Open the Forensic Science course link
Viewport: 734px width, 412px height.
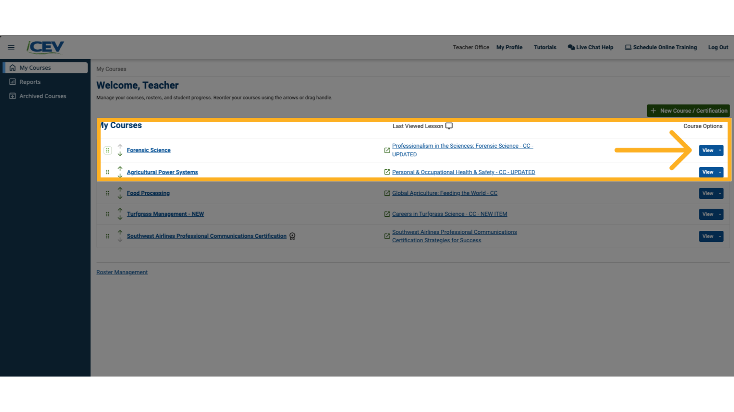click(x=149, y=150)
